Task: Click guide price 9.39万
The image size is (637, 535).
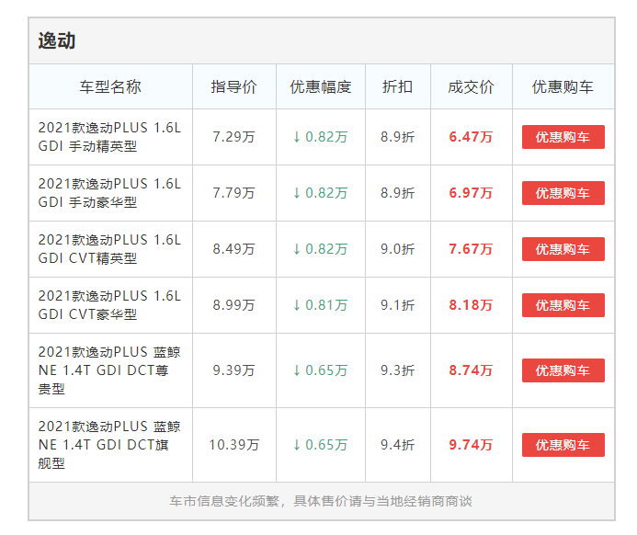Action: pos(234,370)
